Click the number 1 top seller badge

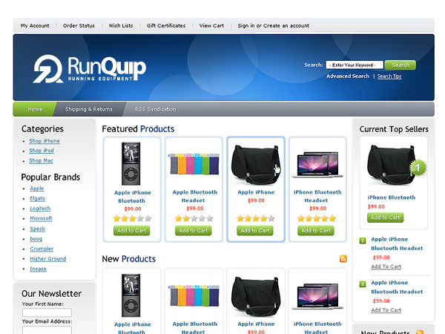pos(418,168)
